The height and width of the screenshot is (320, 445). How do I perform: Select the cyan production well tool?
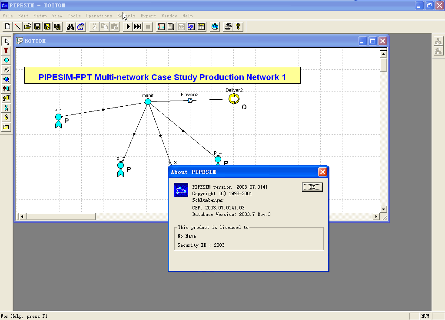(x=6, y=108)
